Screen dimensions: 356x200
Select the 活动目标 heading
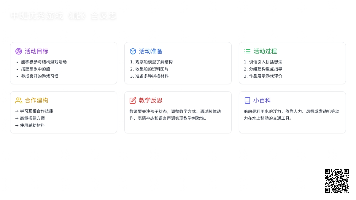[x=36, y=51]
